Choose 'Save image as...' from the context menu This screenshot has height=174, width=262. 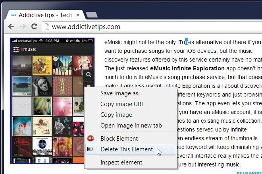[131, 93]
